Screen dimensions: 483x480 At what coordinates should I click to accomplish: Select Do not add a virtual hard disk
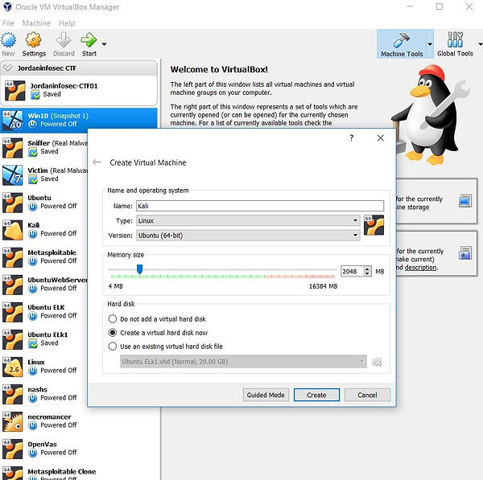(157, 319)
